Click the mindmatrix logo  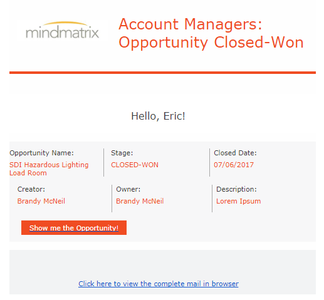[62, 30]
